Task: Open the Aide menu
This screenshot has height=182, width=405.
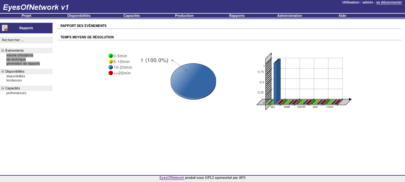Action: click(x=342, y=16)
